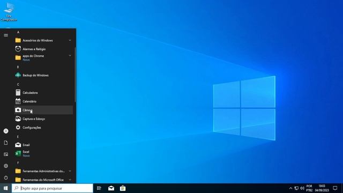The height and width of the screenshot is (193, 343).
Task: Expand the apps do Chrome chevron
Action: point(70,56)
